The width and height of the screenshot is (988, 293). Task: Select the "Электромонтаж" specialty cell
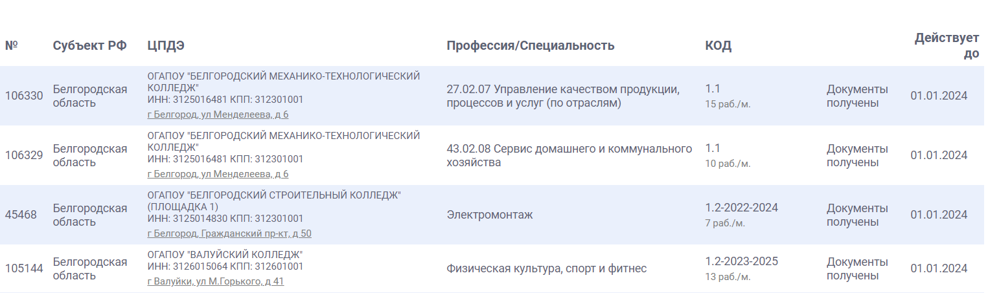pyautogui.click(x=489, y=215)
